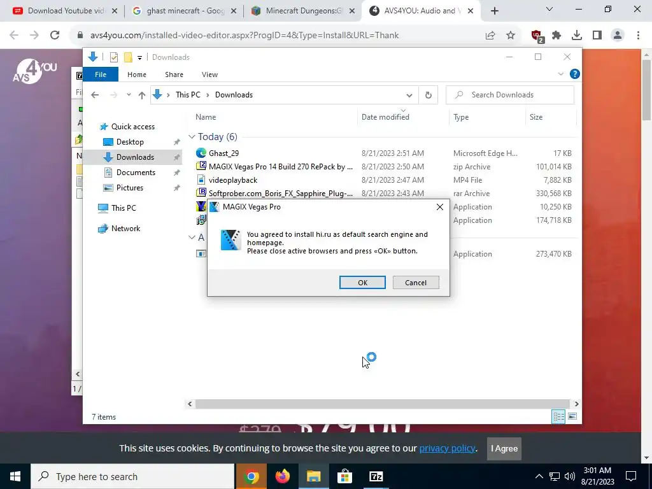Image resolution: width=652 pixels, height=489 pixels.
Task: Click the Search Downloads field
Action: pyautogui.click(x=510, y=95)
